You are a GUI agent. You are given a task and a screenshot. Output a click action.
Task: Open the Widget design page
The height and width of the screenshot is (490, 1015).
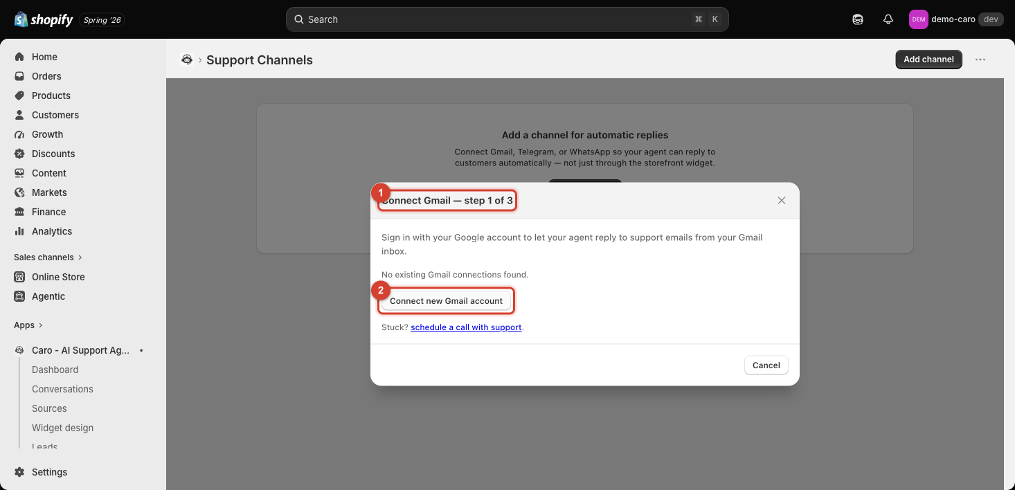coord(62,428)
